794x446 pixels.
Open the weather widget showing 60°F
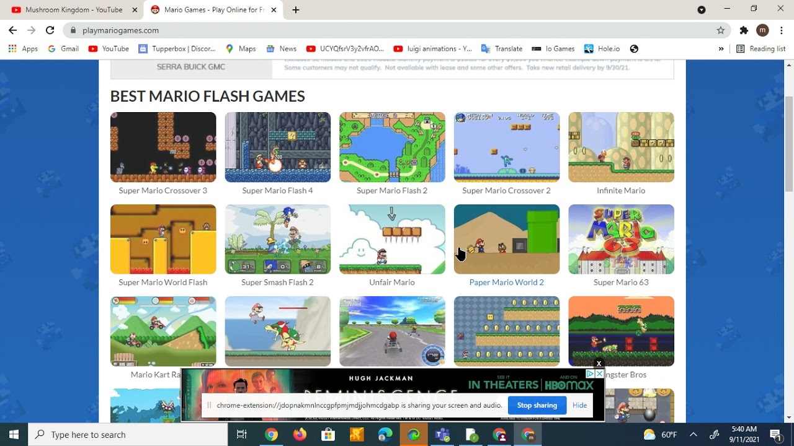pos(660,434)
